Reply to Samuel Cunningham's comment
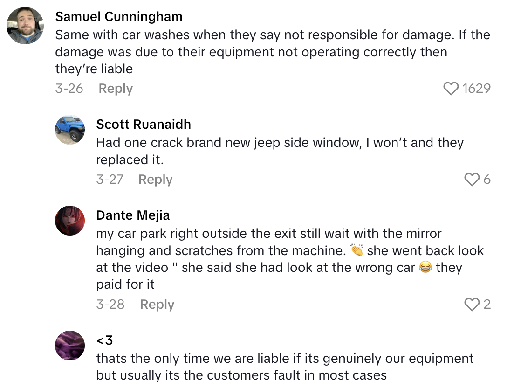The height and width of the screenshot is (388, 507). coord(116,89)
